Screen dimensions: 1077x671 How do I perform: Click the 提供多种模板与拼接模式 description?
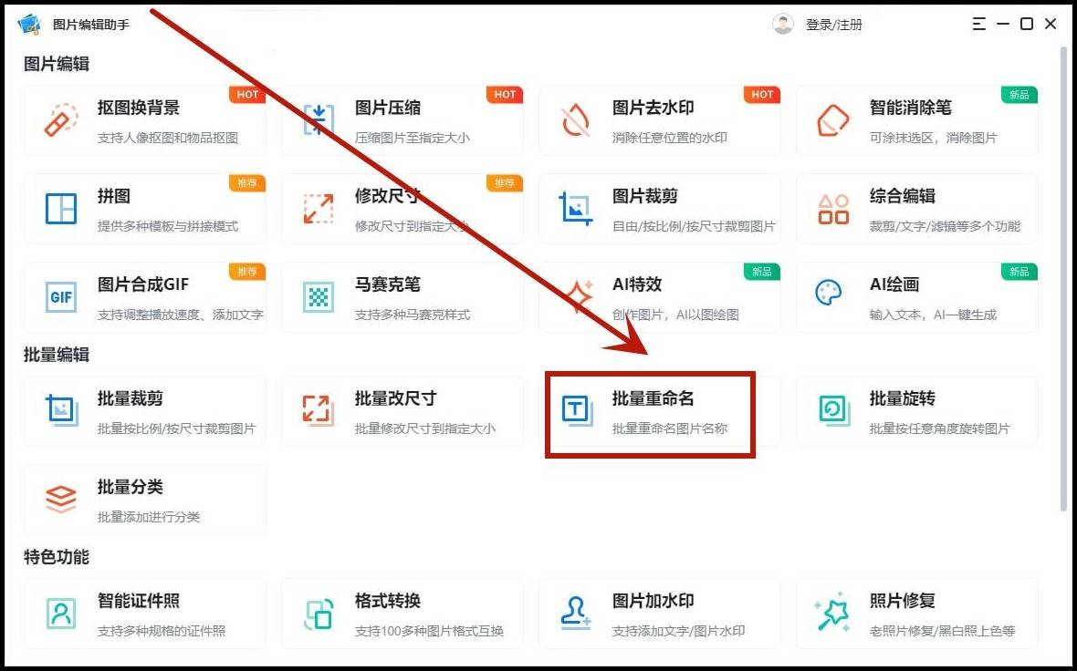[x=168, y=226]
